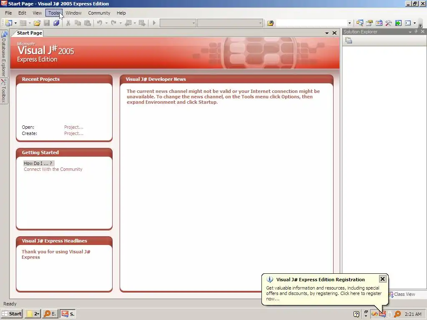Click the magnifier 'E.' taskbar button

[50, 314]
